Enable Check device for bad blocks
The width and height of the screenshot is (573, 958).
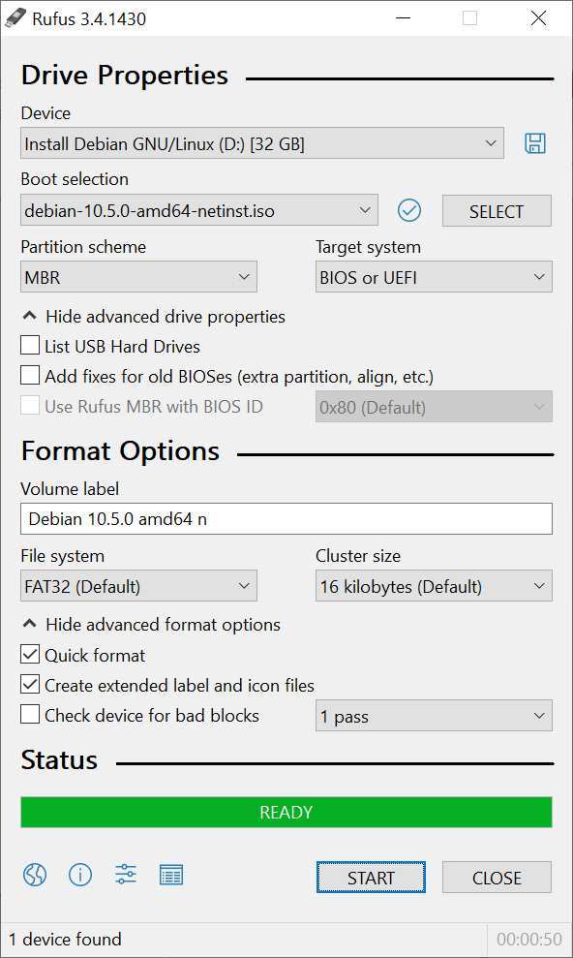coord(30,714)
